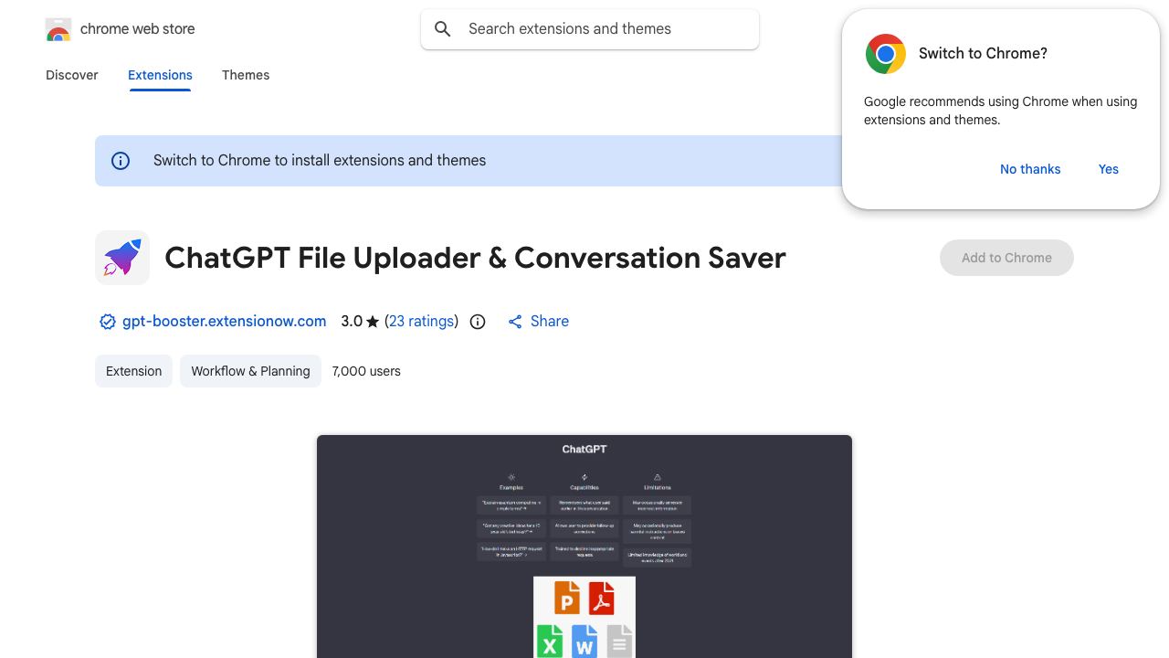This screenshot has height=658, width=1169.
Task: Open the gpt-booster.extensionow.com link
Action: coord(224,322)
